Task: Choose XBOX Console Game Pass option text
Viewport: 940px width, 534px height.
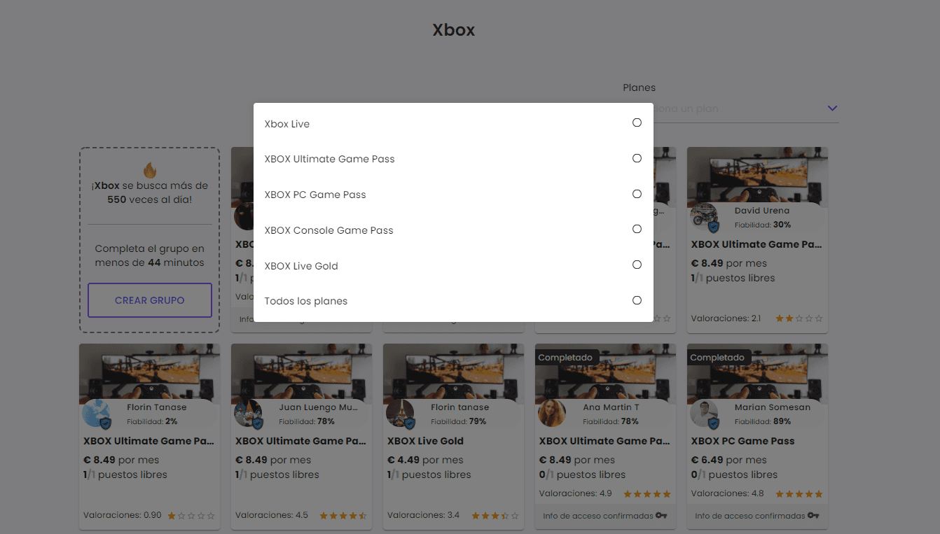Action: (329, 230)
